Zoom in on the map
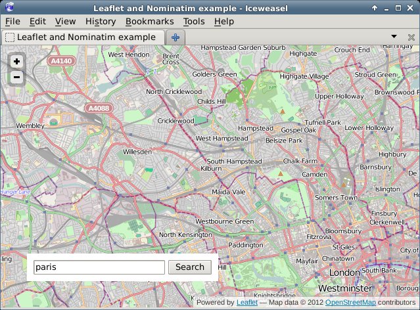Screen dimensions: 420x310 [16, 61]
